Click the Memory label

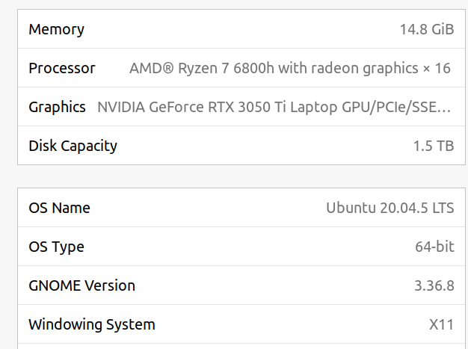(x=56, y=30)
